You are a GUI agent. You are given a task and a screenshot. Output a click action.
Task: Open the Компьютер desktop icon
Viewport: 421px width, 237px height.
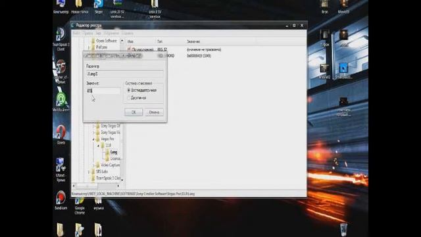61,7
